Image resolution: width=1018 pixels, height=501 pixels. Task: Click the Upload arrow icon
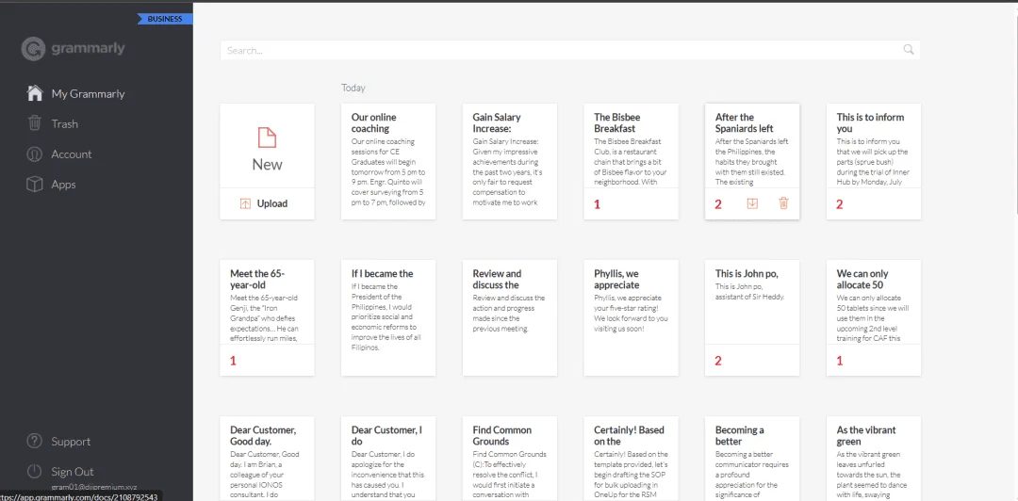[245, 203]
